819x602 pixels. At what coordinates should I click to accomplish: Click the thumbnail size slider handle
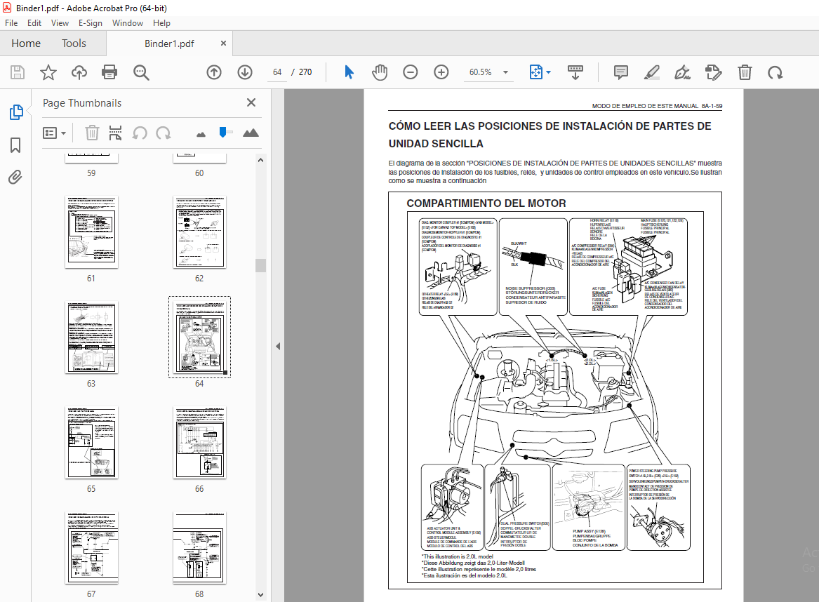tap(223, 133)
